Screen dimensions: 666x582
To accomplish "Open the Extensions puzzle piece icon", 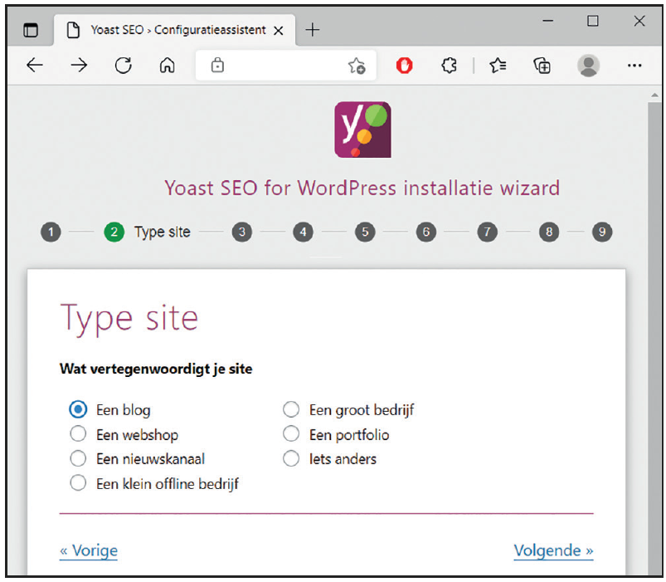I will [449, 66].
